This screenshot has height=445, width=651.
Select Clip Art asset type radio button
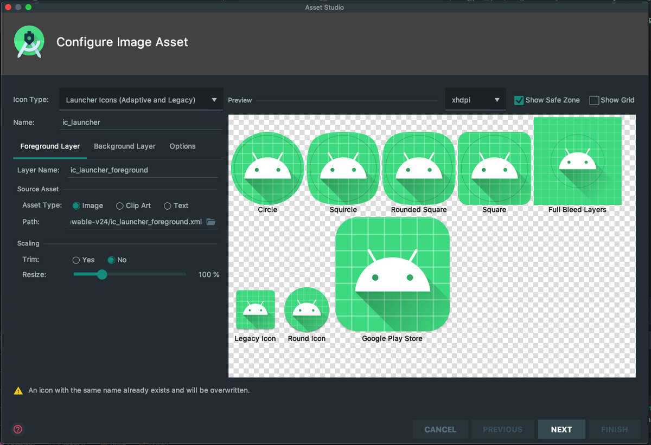click(x=120, y=206)
